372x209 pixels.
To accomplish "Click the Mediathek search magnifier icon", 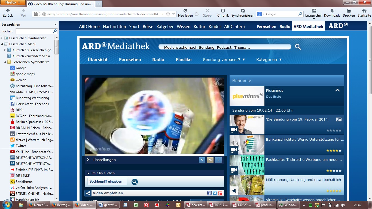I will click(298, 47).
